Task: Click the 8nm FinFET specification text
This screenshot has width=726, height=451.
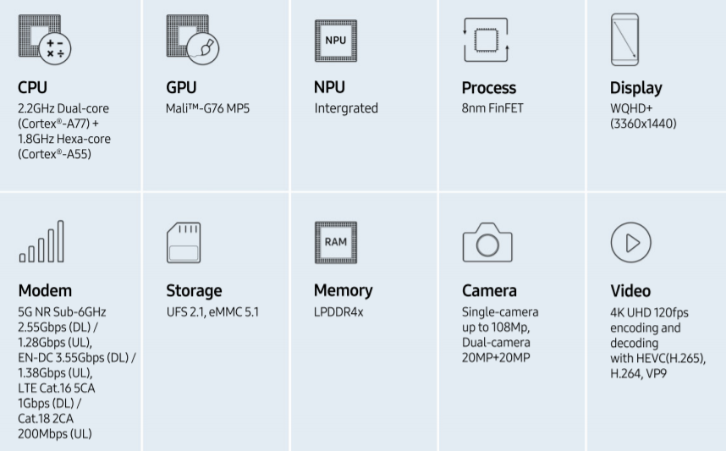Action: click(x=492, y=108)
